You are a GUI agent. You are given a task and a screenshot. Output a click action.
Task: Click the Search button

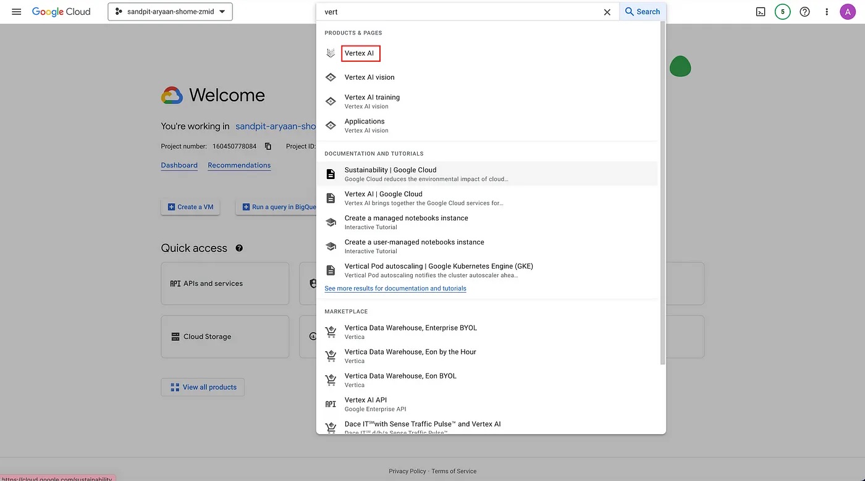pyautogui.click(x=643, y=12)
